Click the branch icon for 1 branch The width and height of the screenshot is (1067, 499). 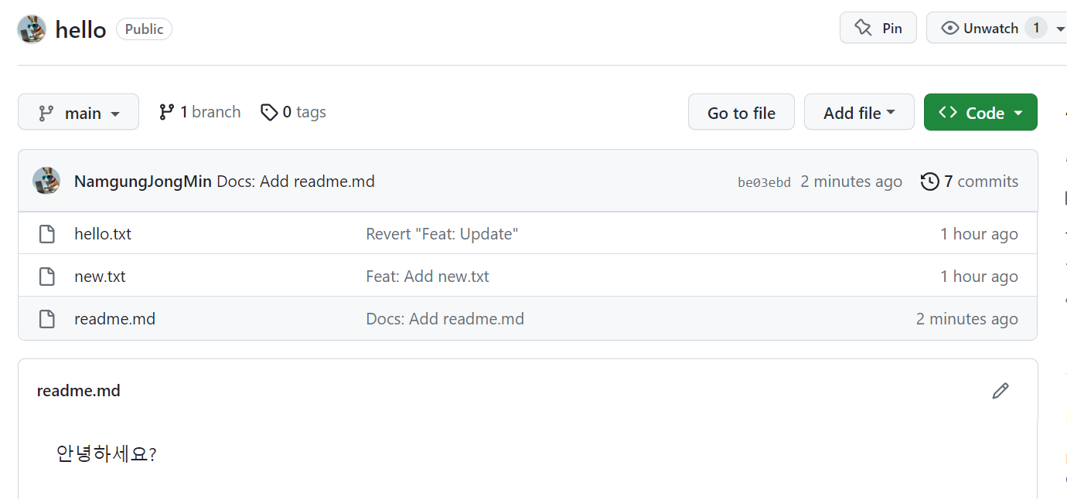[x=166, y=112]
